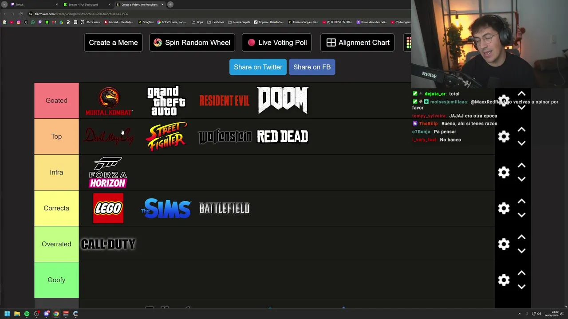
Task: Open File Explorer from the taskbar
Action: click(x=17, y=314)
